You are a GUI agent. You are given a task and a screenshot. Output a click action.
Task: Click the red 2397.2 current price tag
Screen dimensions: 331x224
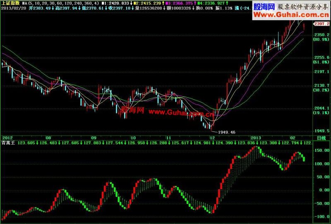[321, 24]
